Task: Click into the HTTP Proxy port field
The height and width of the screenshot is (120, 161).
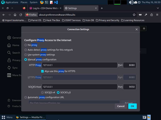Action: (130, 65)
